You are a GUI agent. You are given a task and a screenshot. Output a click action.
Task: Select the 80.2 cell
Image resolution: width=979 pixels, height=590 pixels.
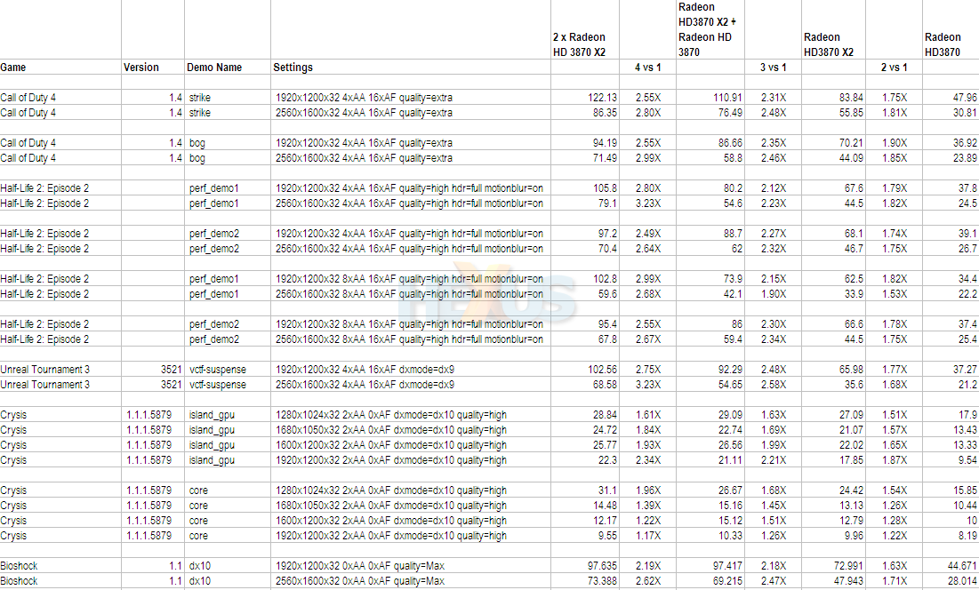coord(710,188)
